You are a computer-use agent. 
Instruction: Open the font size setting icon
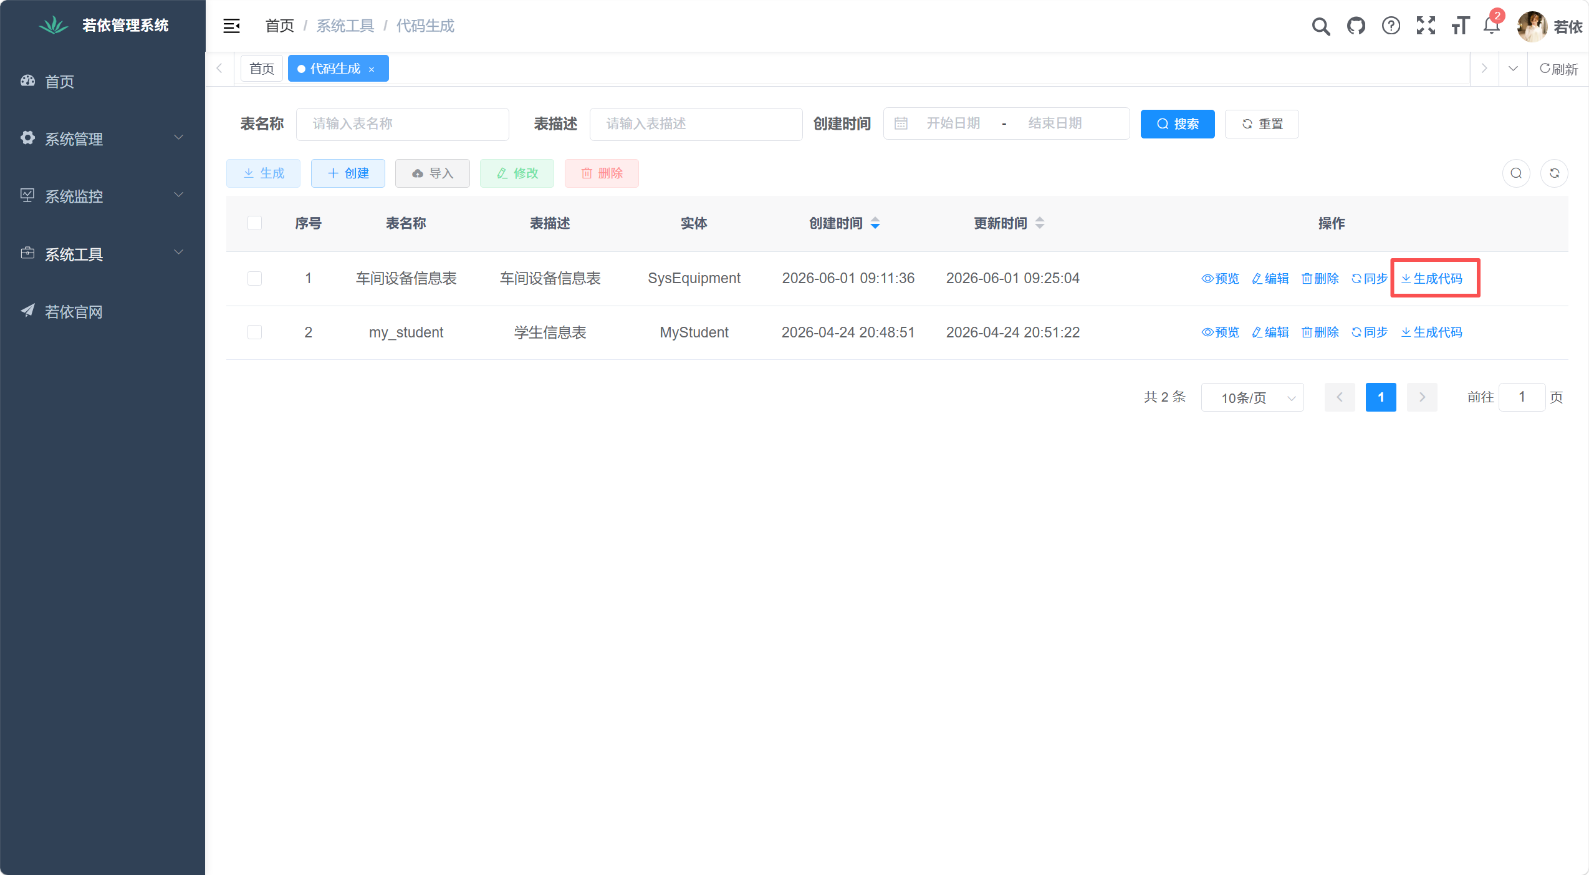tap(1461, 26)
